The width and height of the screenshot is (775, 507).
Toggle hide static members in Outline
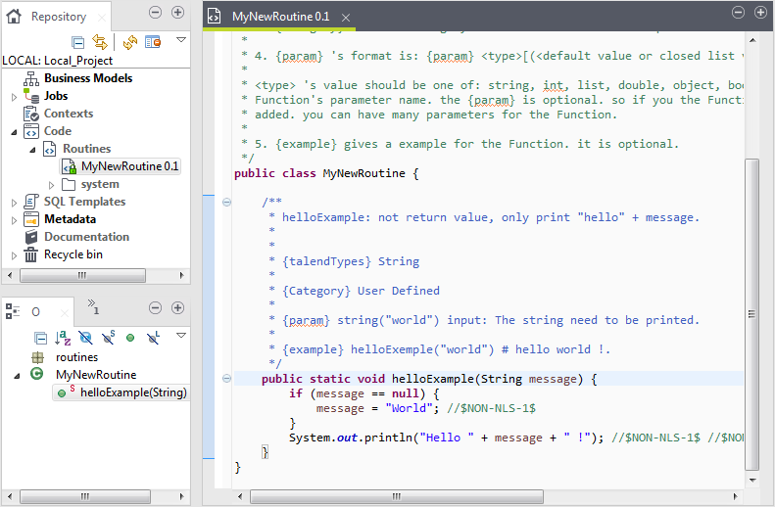click(x=108, y=337)
